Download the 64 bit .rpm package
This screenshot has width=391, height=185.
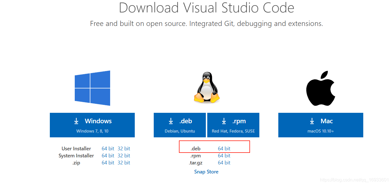point(224,155)
